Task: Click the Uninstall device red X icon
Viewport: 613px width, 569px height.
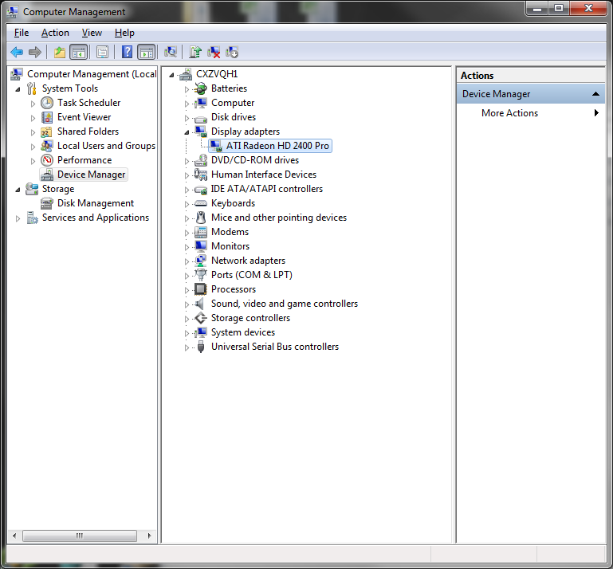Action: pos(214,53)
